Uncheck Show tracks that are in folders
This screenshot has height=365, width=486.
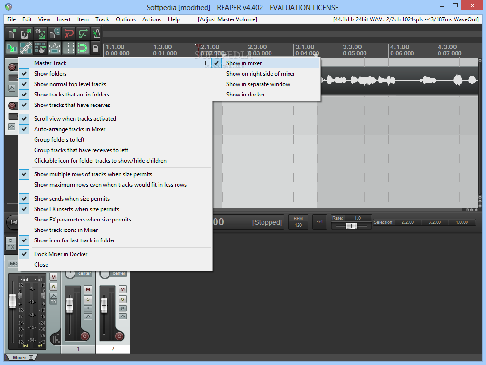(x=115, y=95)
